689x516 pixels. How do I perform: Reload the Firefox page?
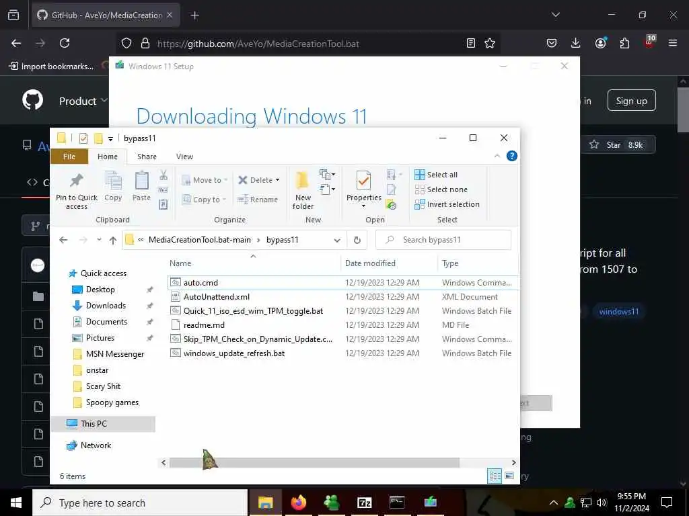point(65,43)
